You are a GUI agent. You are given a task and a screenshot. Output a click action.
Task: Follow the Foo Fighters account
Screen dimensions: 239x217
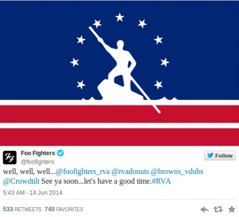219,155
